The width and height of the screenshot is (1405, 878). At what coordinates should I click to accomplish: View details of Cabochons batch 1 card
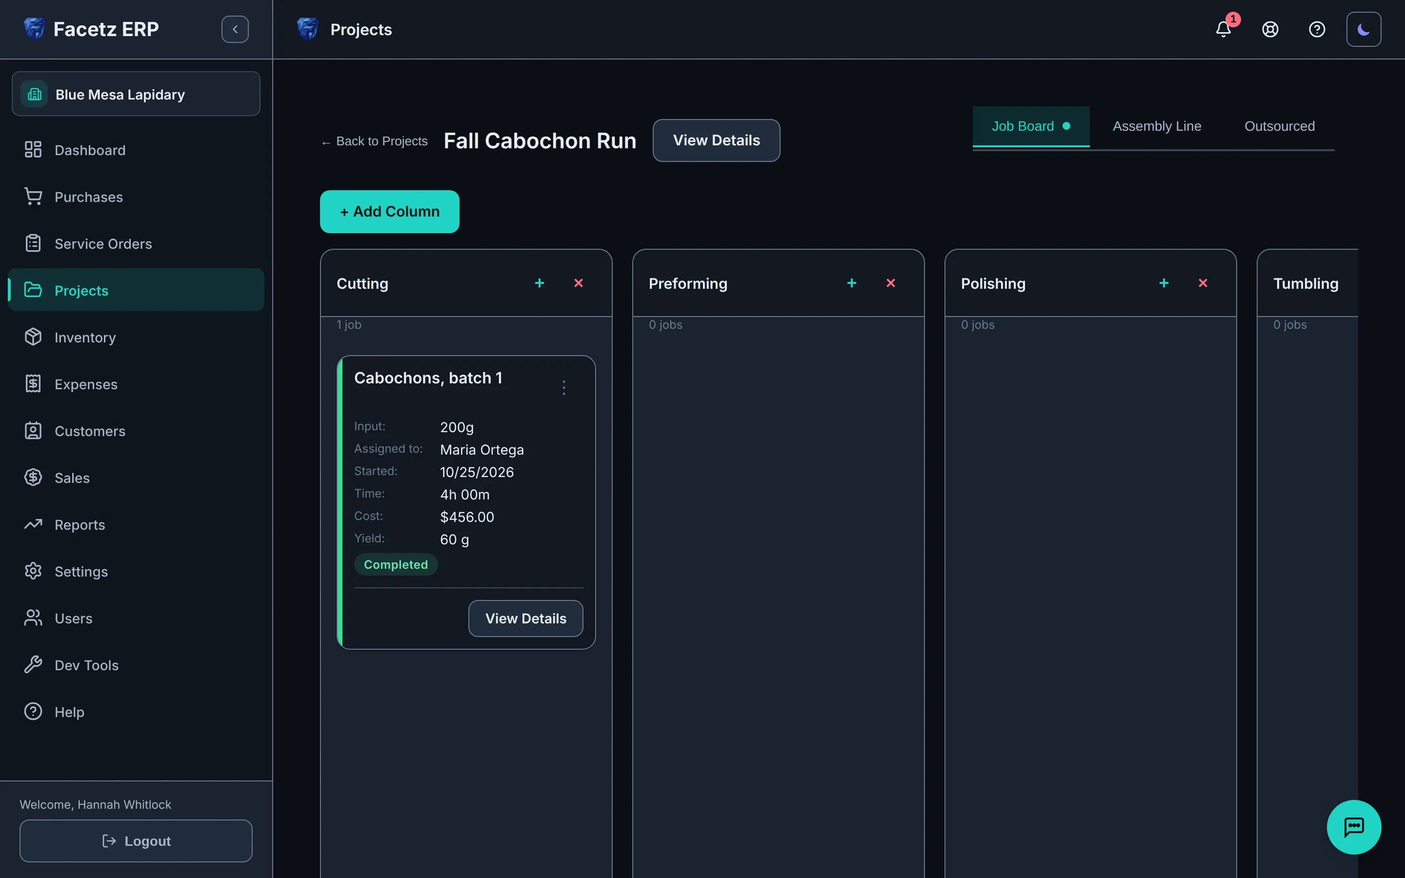click(525, 619)
